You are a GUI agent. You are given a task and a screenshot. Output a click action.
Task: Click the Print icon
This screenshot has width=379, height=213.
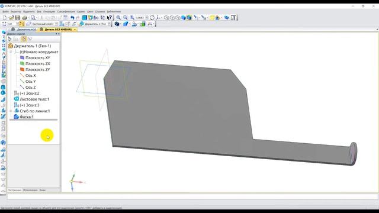tap(24, 18)
